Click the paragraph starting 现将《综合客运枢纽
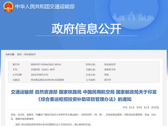Screen dimensions: 168x126 (x=53, y=124)
